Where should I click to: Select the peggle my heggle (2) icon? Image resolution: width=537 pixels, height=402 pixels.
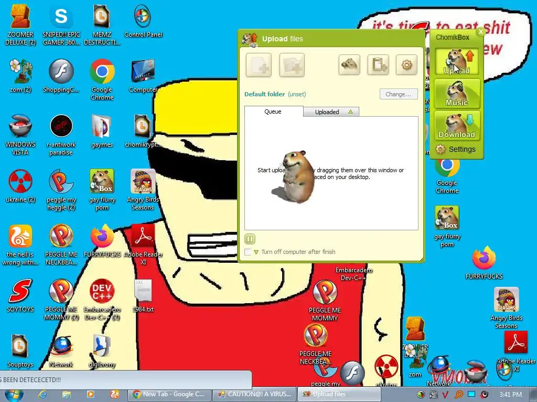tap(61, 190)
